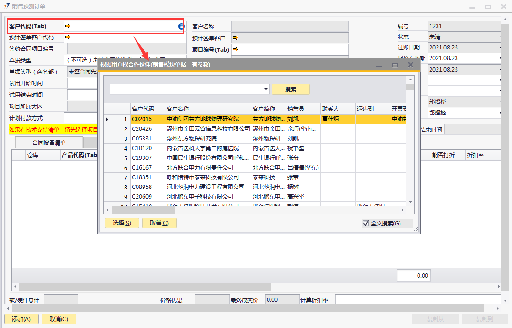The height and width of the screenshot is (328, 512).
Task: Click the orange arrow beside 预计签单客户代码
Action: click(x=68, y=37)
